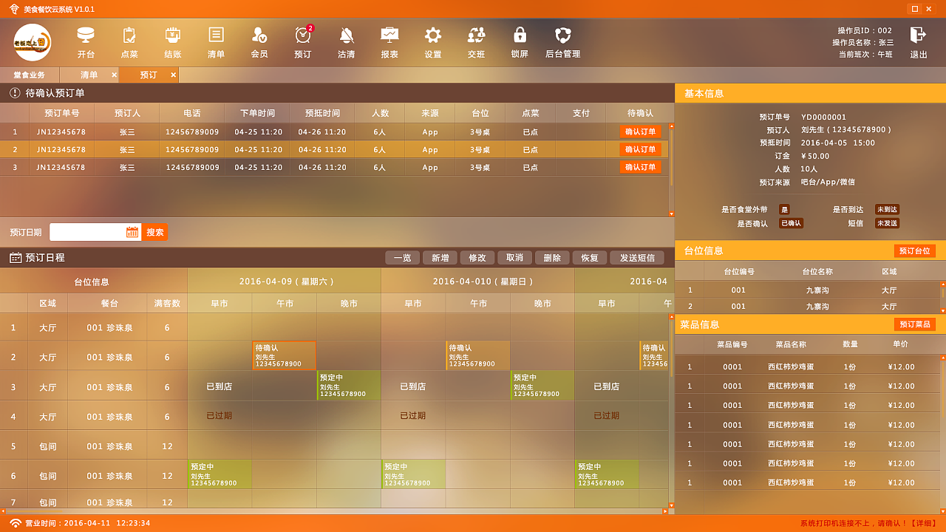The width and height of the screenshot is (946, 532).
Task: Click the 预订菜品 button
Action: pos(915,324)
